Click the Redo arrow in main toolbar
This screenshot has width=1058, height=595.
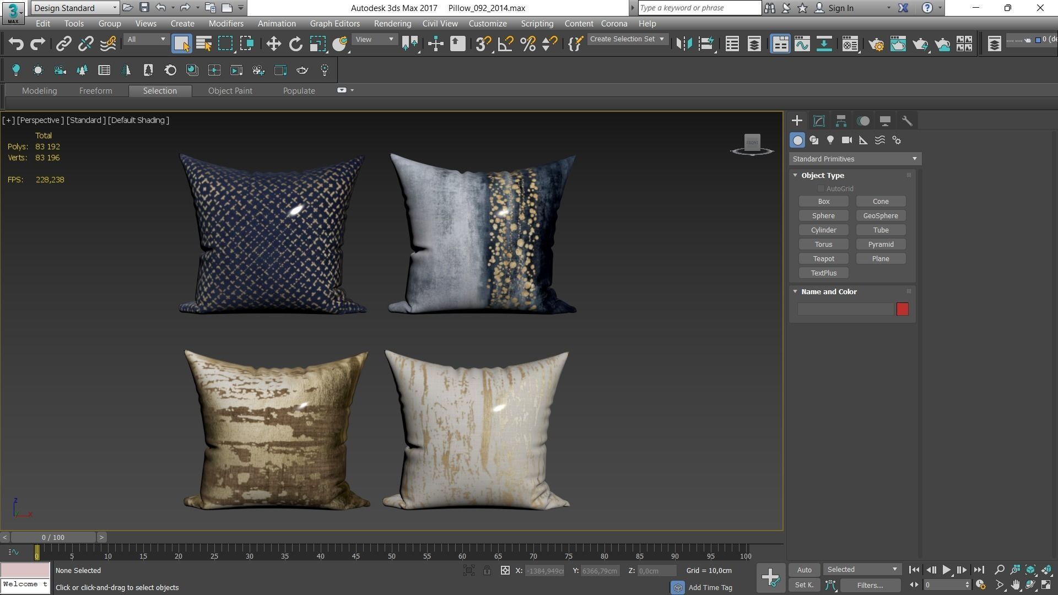click(37, 44)
